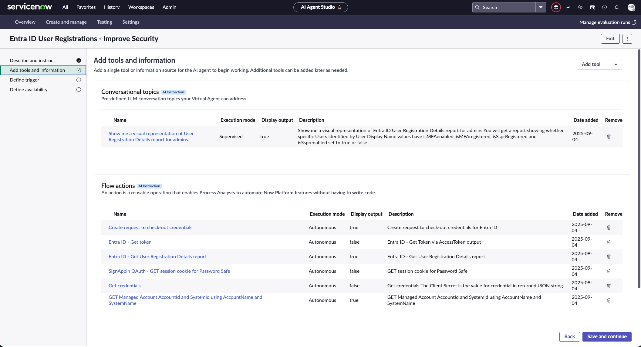The image size is (641, 347).
Task: Remove GET Managed Account AccountId action
Action: [609, 300]
